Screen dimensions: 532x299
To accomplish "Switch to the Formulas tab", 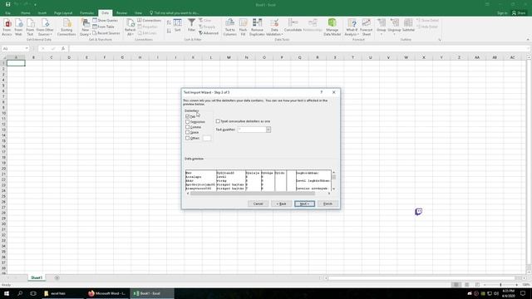I will [x=86, y=13].
